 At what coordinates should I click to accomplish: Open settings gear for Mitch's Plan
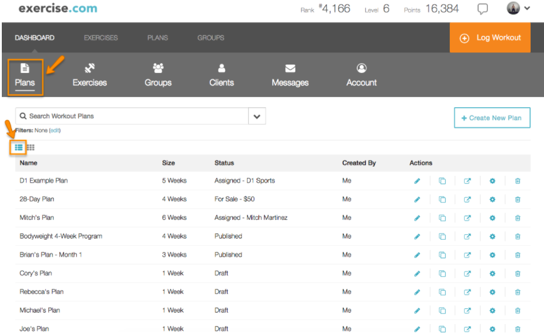pyautogui.click(x=492, y=218)
